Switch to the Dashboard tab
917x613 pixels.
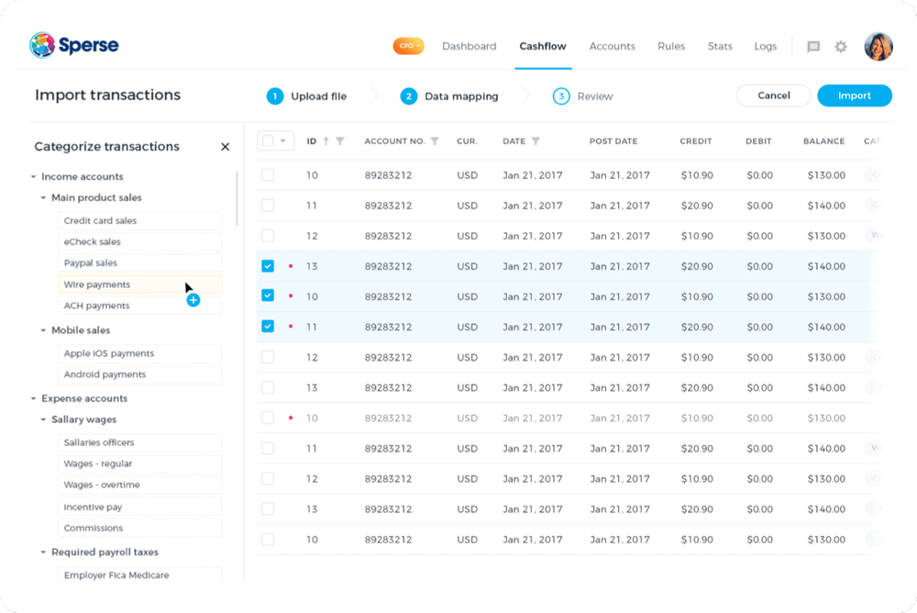click(x=469, y=47)
